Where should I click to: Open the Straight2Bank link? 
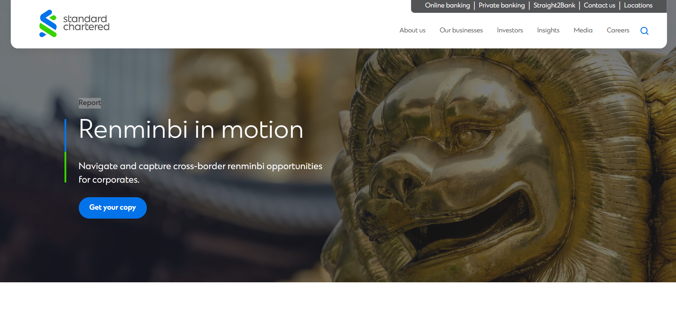click(x=554, y=5)
